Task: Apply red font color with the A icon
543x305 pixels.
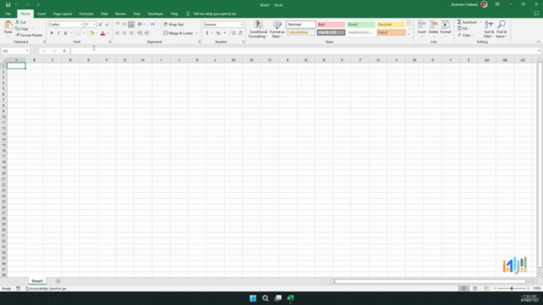Action: [x=103, y=33]
